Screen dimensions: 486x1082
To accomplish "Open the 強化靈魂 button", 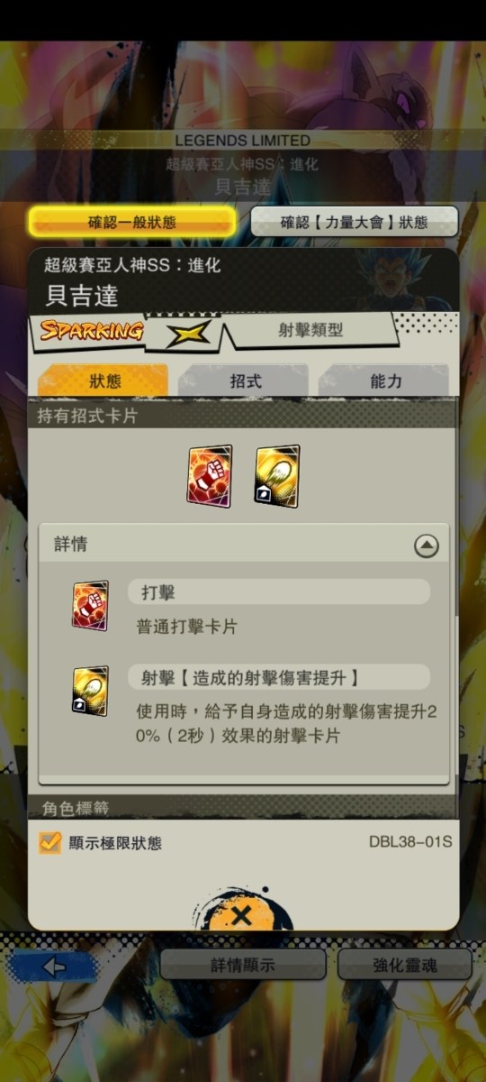I will pos(405,965).
